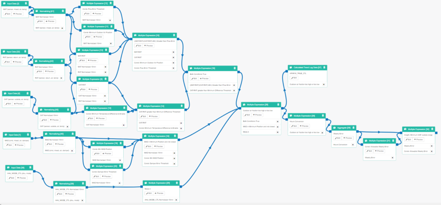This screenshot has height=205, width=441.
Task: Remove Const- Allowable Weekly Error input from [30]
Action: point(432,151)
